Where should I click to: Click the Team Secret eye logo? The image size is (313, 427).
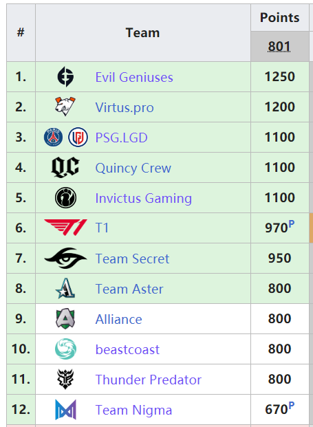coord(65,258)
